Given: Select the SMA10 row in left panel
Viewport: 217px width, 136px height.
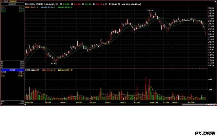Looking at the screenshot, I should pos(12,9).
